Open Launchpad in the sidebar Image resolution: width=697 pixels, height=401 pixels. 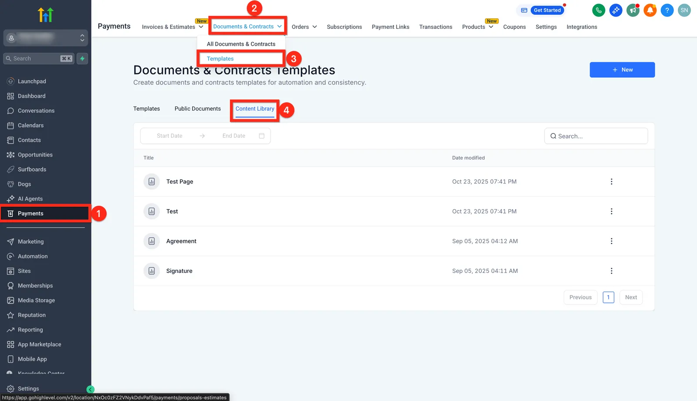[32, 81]
